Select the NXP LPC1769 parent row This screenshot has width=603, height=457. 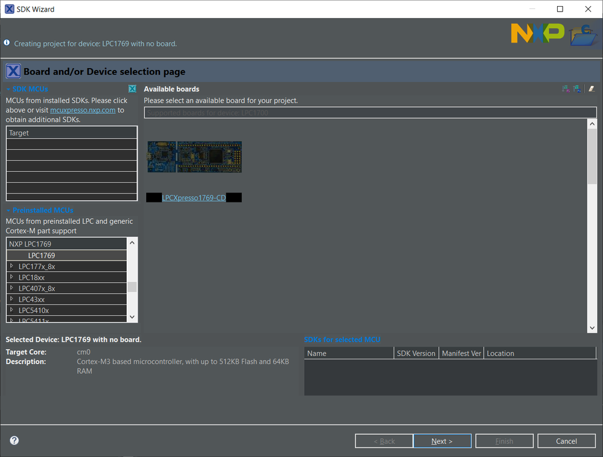pyautogui.click(x=66, y=244)
